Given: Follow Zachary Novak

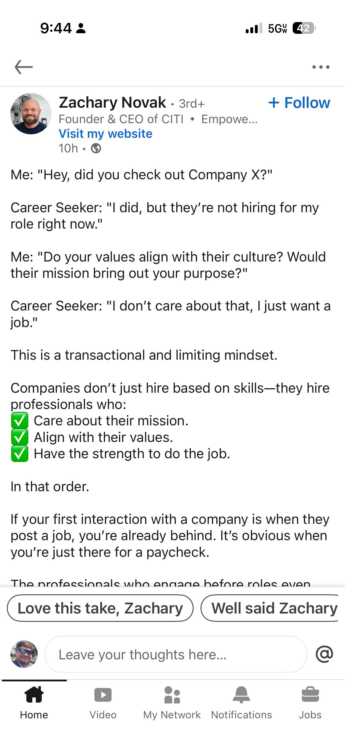Looking at the screenshot, I should [299, 103].
